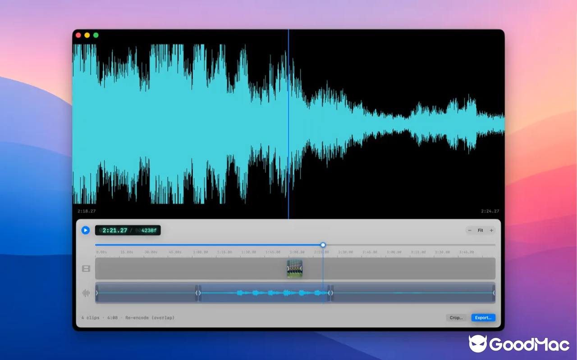Select the middle audio clip with waveform bursts
This screenshot has width=577, height=360.
pyautogui.click(x=265, y=293)
